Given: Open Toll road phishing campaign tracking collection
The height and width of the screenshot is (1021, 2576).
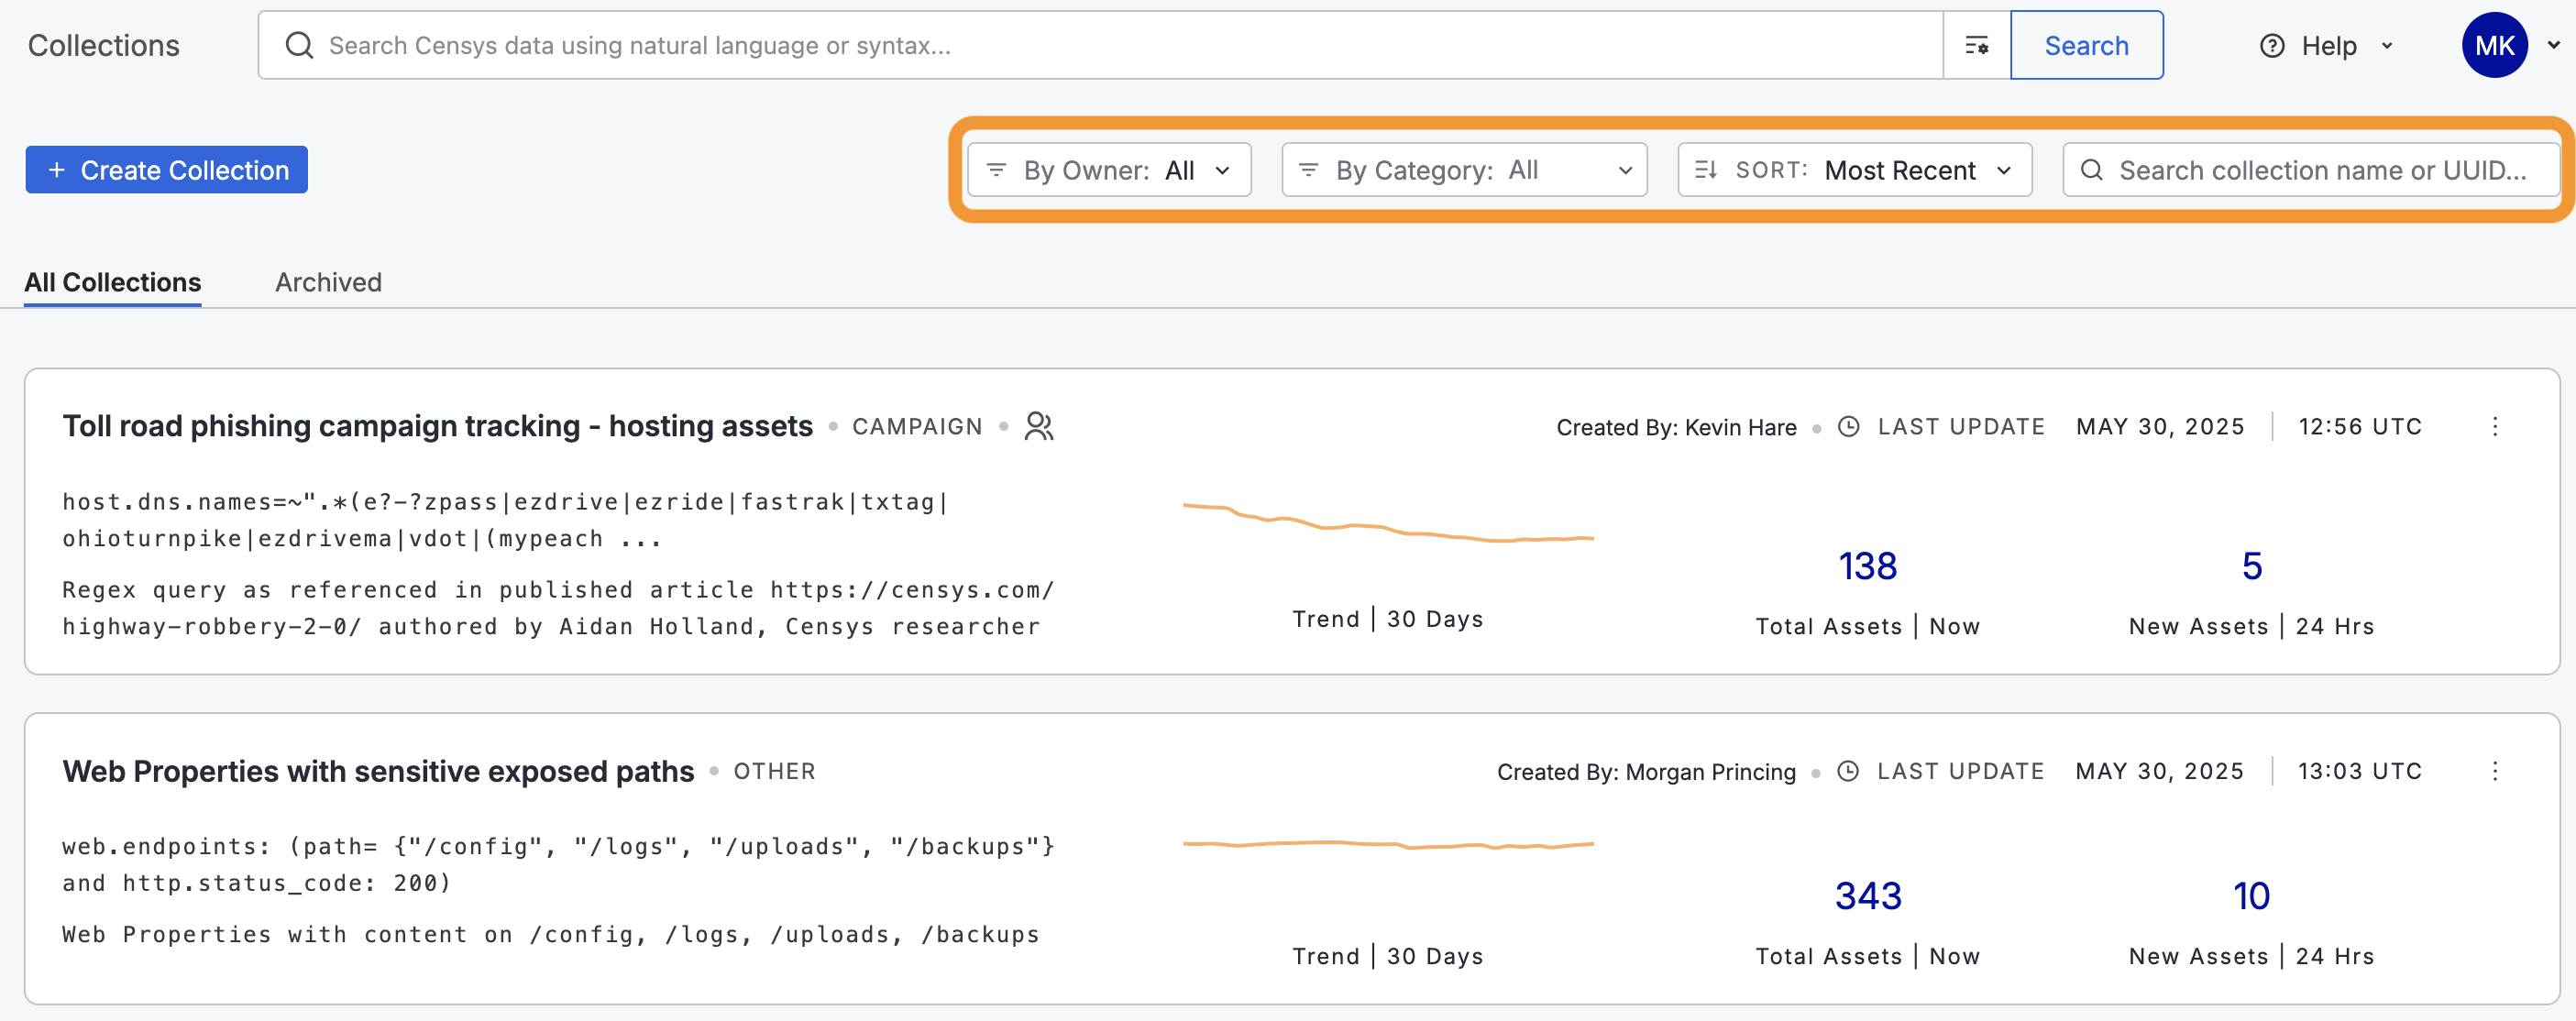Looking at the screenshot, I should tap(437, 427).
